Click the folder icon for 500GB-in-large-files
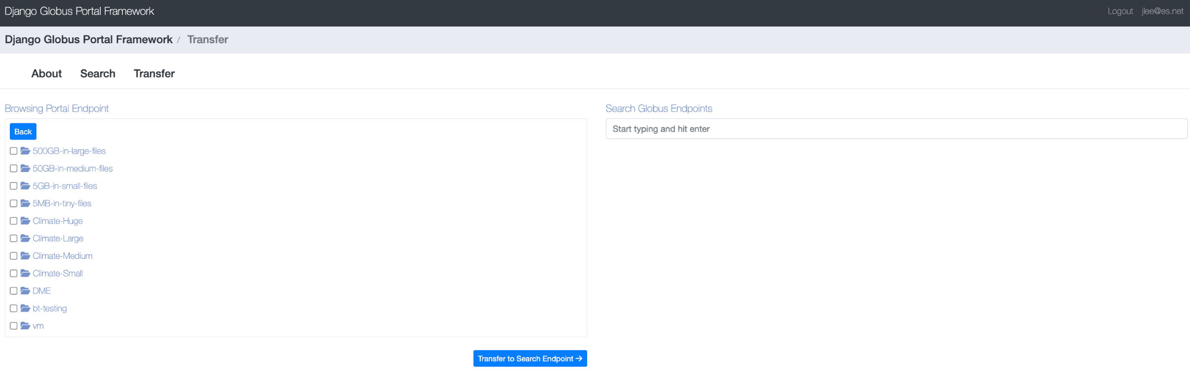Screen dimensions: 1190x391 [25, 151]
